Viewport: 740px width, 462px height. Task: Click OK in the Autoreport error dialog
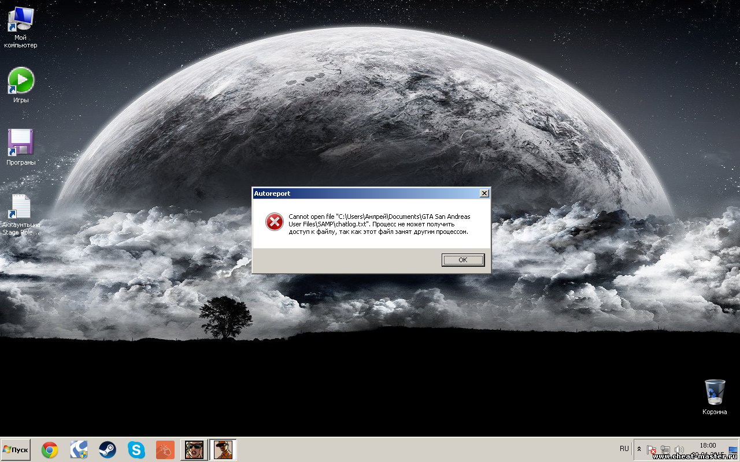click(x=463, y=260)
